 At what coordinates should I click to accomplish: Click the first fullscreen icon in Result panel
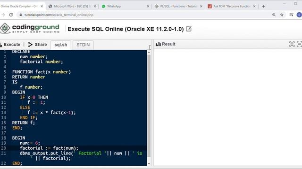click(292, 44)
